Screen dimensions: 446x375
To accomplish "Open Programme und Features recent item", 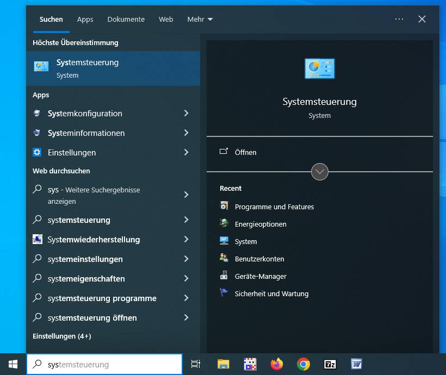I will (x=274, y=207).
